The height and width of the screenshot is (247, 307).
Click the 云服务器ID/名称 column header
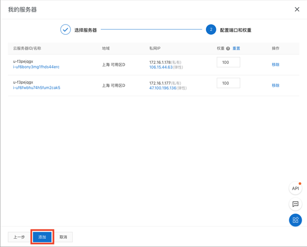27,49
